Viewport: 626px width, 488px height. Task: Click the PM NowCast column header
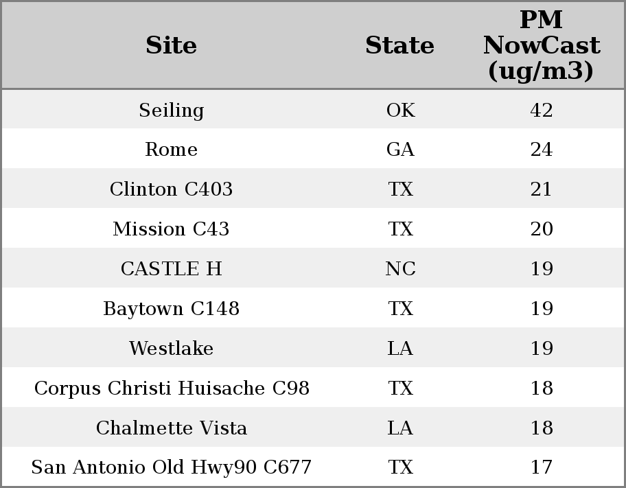(541, 45)
